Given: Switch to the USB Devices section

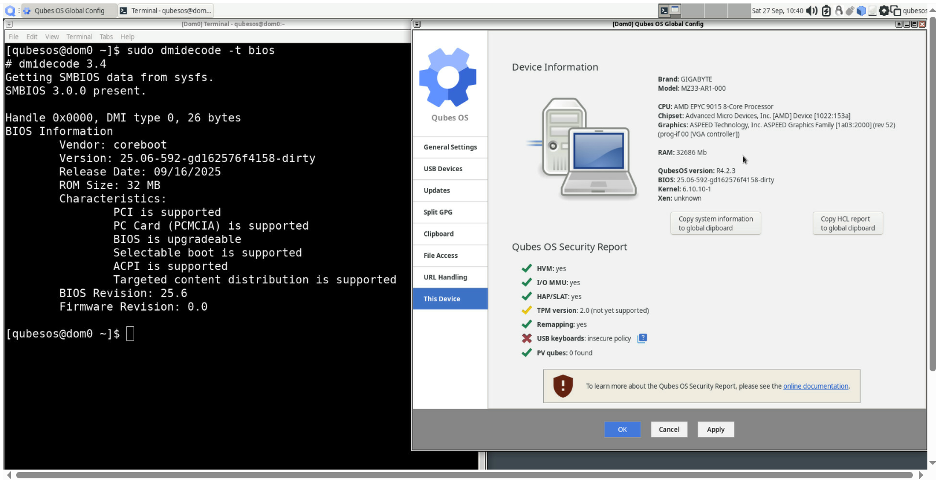Looking at the screenshot, I should (x=443, y=169).
